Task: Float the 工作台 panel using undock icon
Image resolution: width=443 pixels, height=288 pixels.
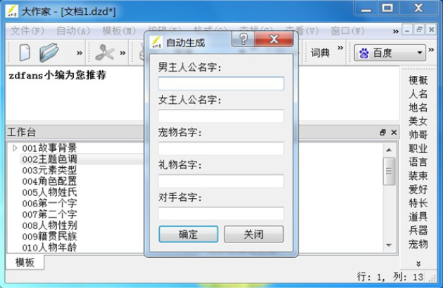Action: click(383, 132)
